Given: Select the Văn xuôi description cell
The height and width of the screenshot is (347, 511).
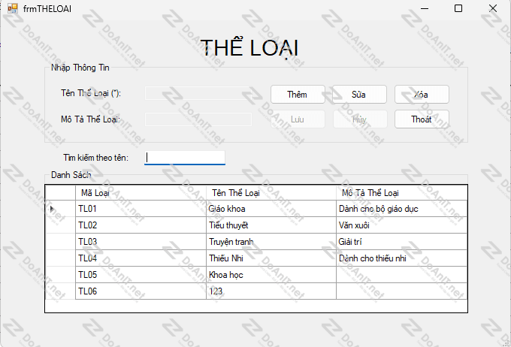Looking at the screenshot, I should point(401,225).
